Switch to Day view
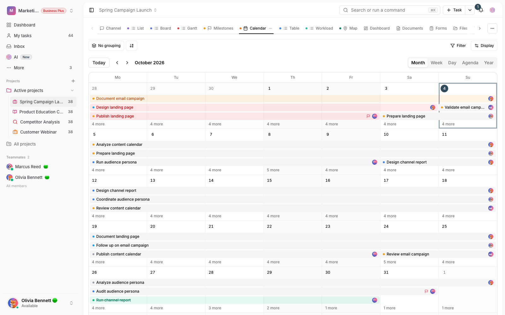The height and width of the screenshot is (315, 505). pos(452,63)
